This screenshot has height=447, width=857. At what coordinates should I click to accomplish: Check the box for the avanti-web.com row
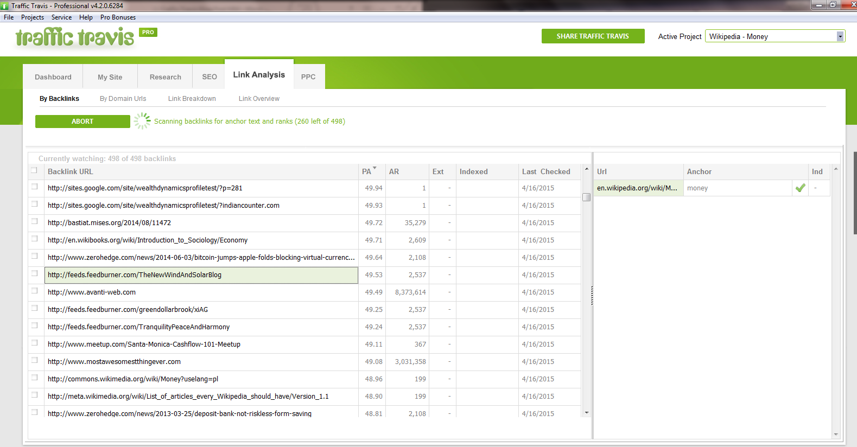click(34, 291)
